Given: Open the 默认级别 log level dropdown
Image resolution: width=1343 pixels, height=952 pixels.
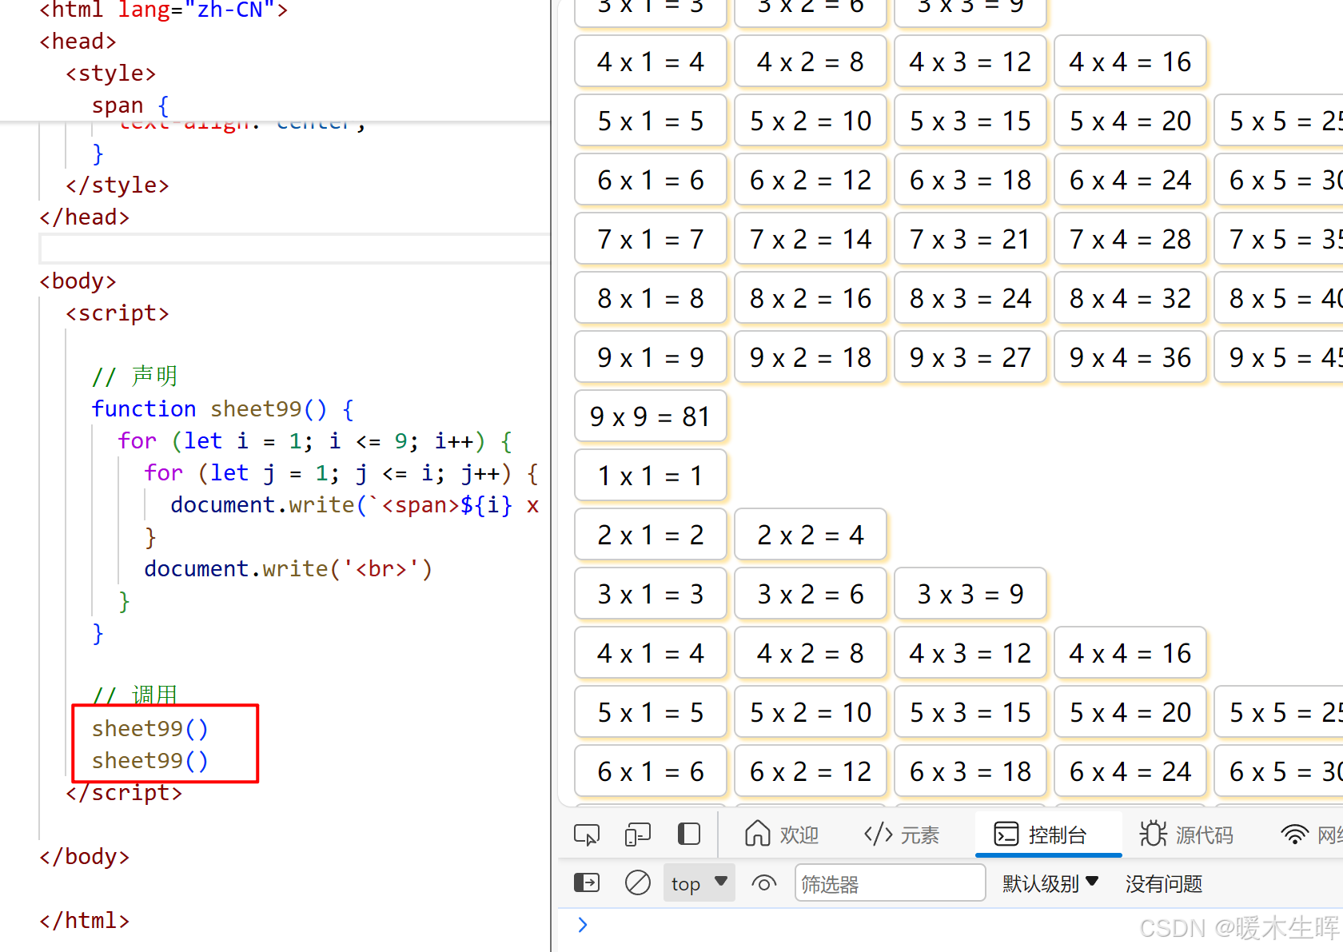Looking at the screenshot, I should (x=1050, y=883).
